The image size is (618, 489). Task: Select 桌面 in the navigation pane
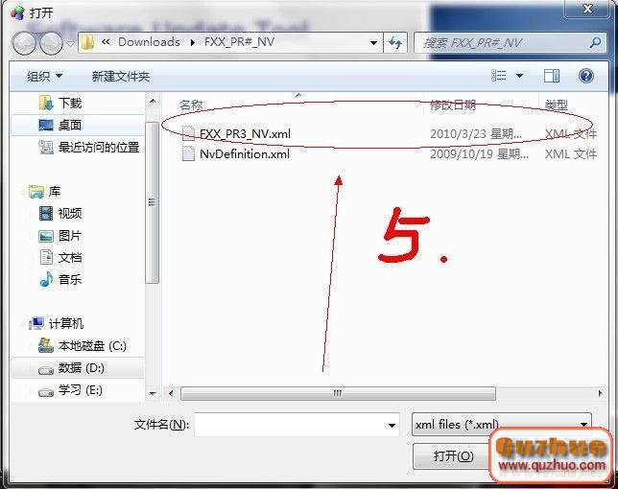[78, 126]
